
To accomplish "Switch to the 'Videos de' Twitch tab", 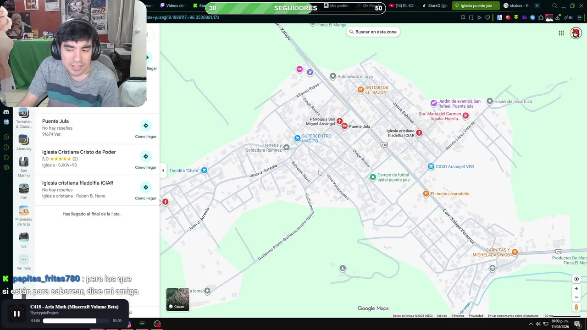I will pos(173,5).
